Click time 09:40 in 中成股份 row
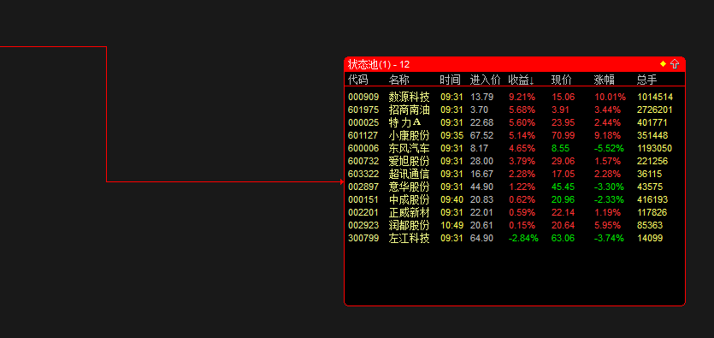The width and height of the screenshot is (714, 338). tap(451, 199)
